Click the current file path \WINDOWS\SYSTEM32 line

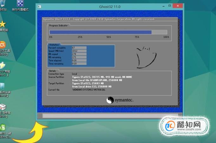89,90
